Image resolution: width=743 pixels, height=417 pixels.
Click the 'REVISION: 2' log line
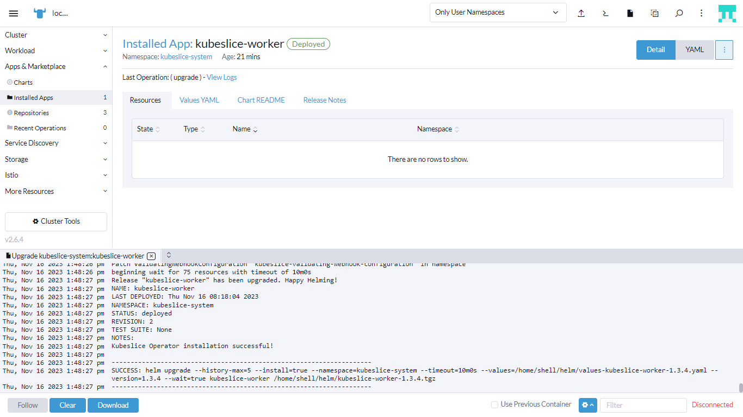(x=132, y=321)
